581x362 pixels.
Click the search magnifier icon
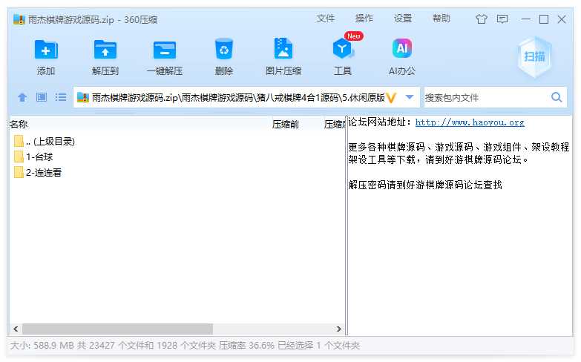(557, 97)
